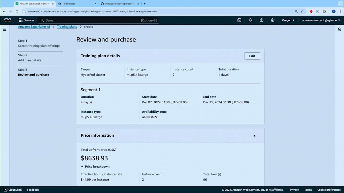Open the CloudShell icon in top navbar
The width and height of the screenshot is (344, 193).
click(x=239, y=20)
